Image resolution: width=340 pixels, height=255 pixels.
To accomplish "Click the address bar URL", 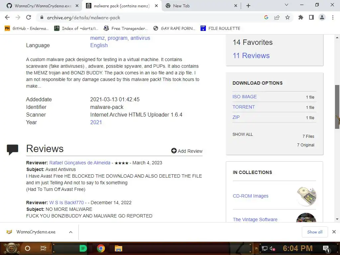I will point(83,18).
